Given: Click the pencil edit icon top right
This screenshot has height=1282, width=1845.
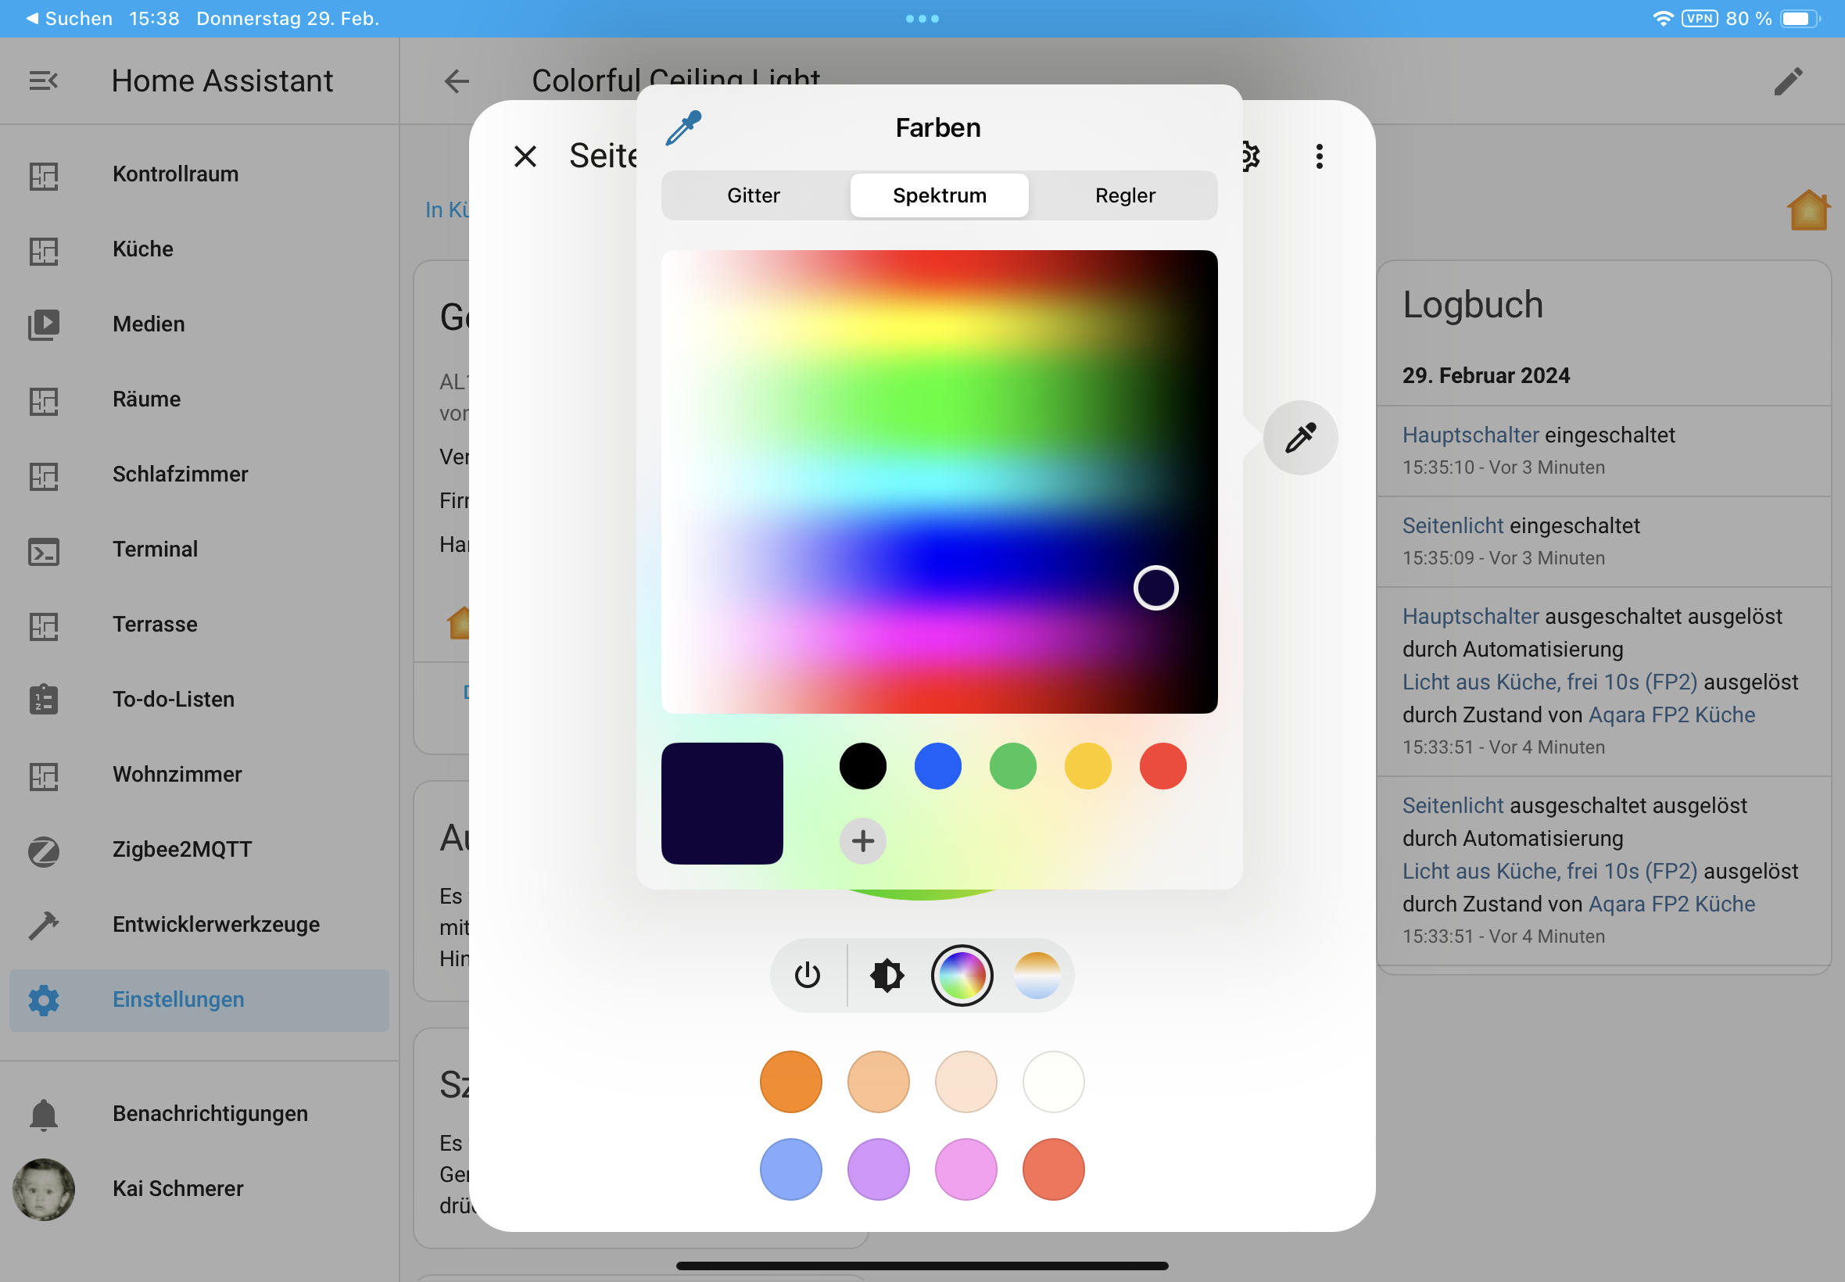Looking at the screenshot, I should [1787, 81].
